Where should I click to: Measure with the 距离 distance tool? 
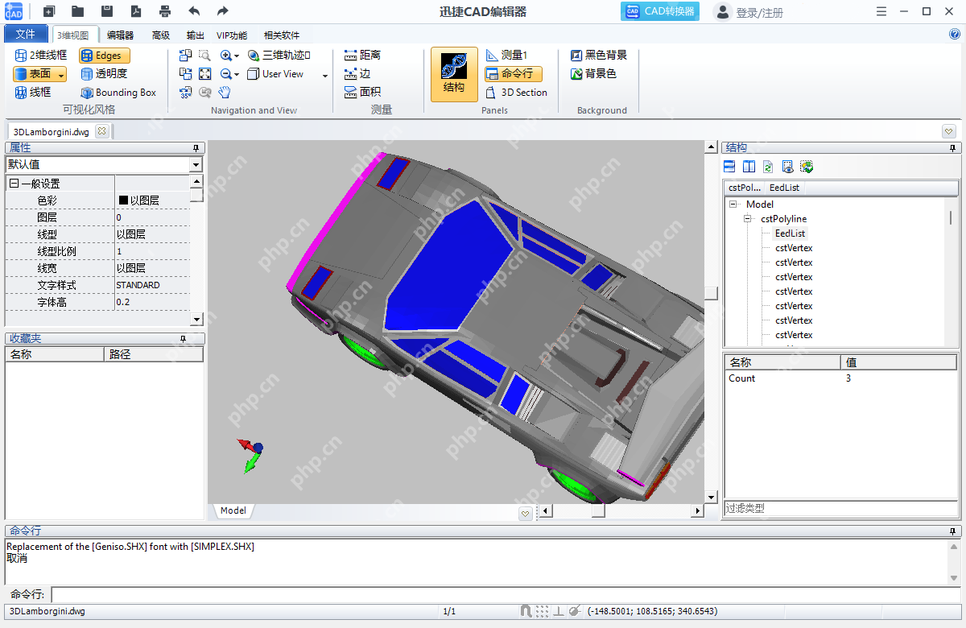[363, 56]
